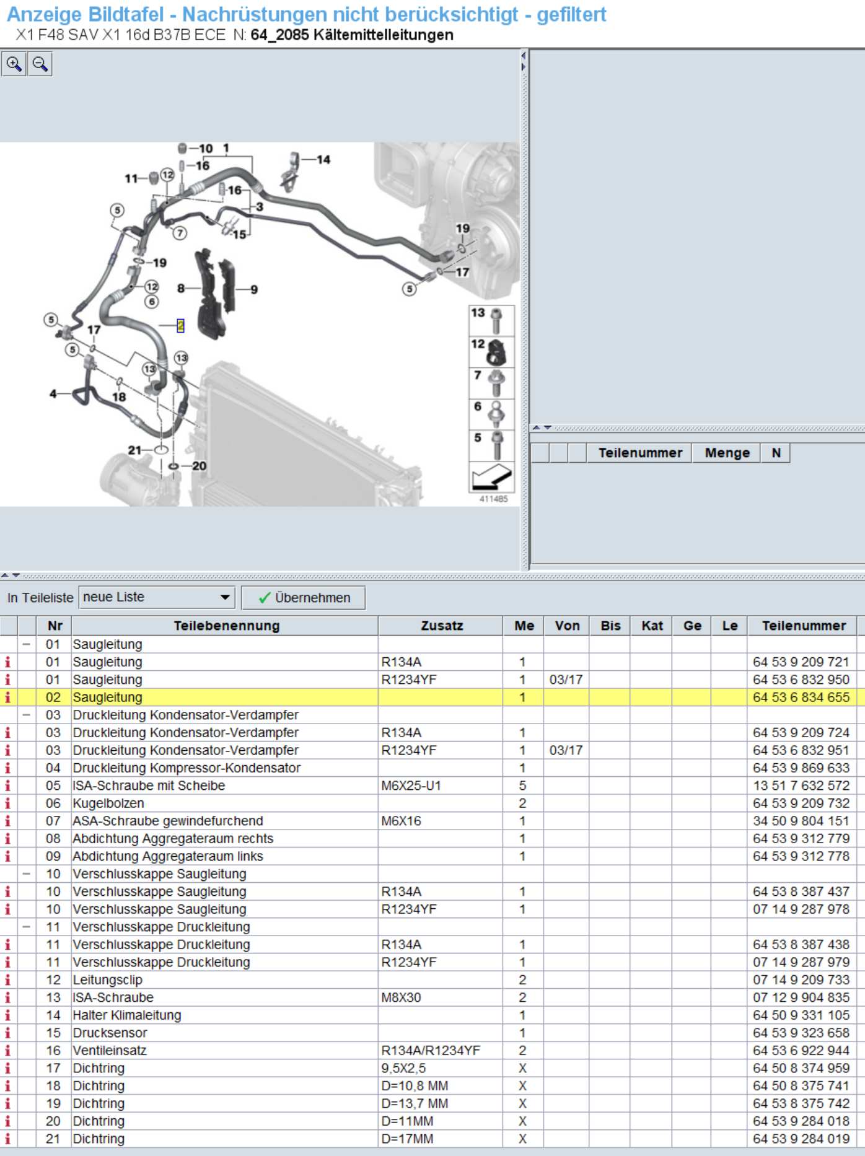Open info icon for Halter Klimaleitung row

[x=8, y=1015]
